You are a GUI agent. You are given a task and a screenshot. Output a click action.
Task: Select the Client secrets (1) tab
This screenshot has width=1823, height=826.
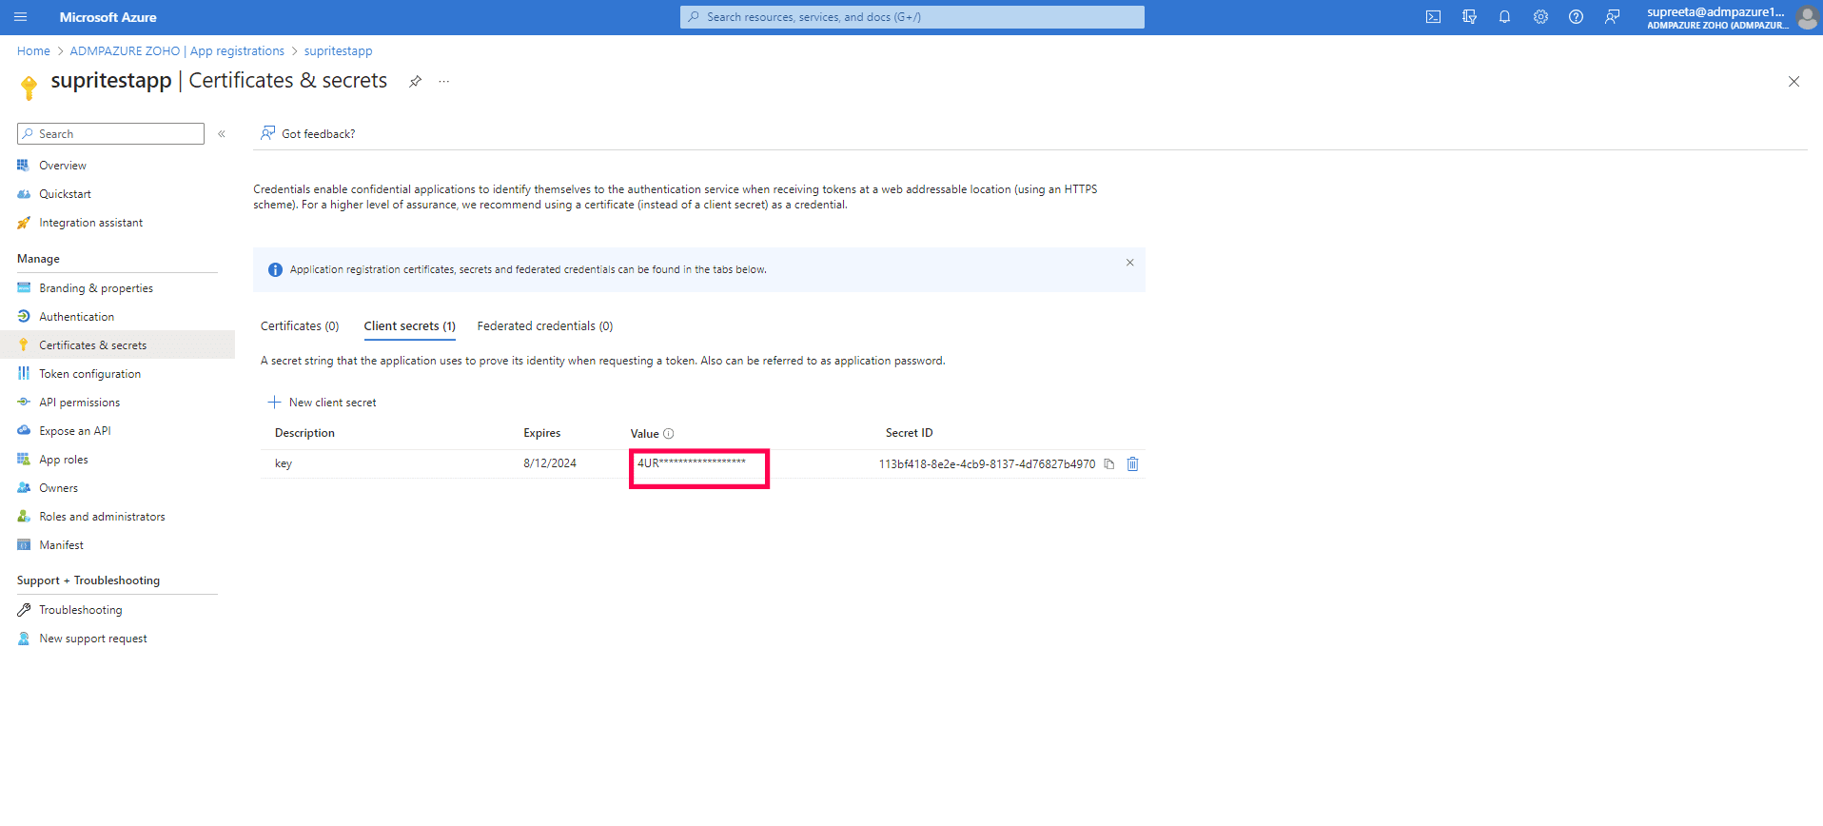pos(410,326)
